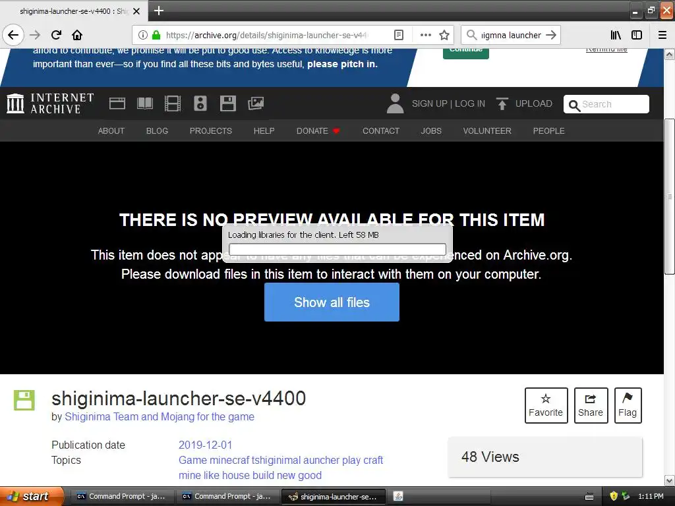
Task: Open the DONATE menu item
Action: (318, 131)
